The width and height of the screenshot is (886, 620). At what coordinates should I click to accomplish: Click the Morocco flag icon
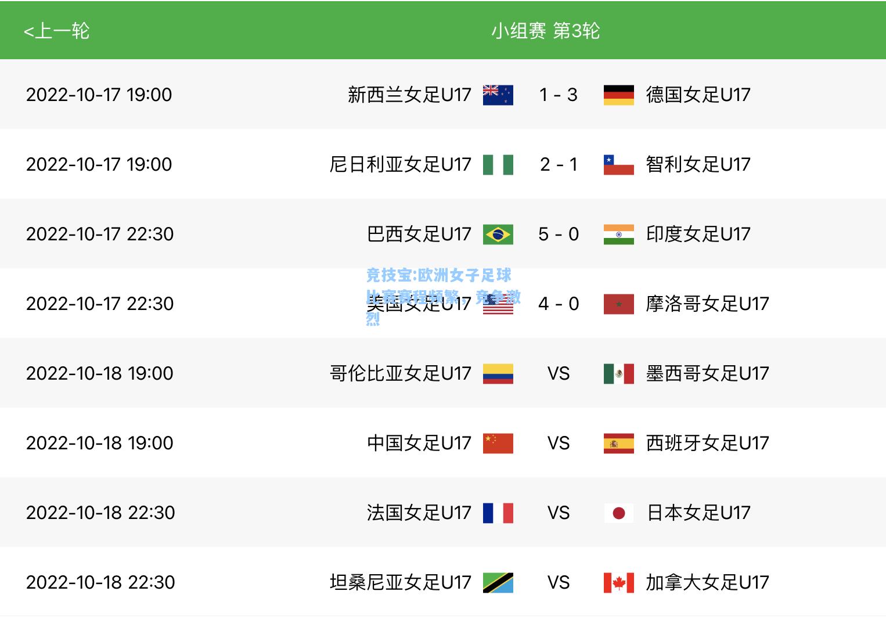pyautogui.click(x=619, y=304)
